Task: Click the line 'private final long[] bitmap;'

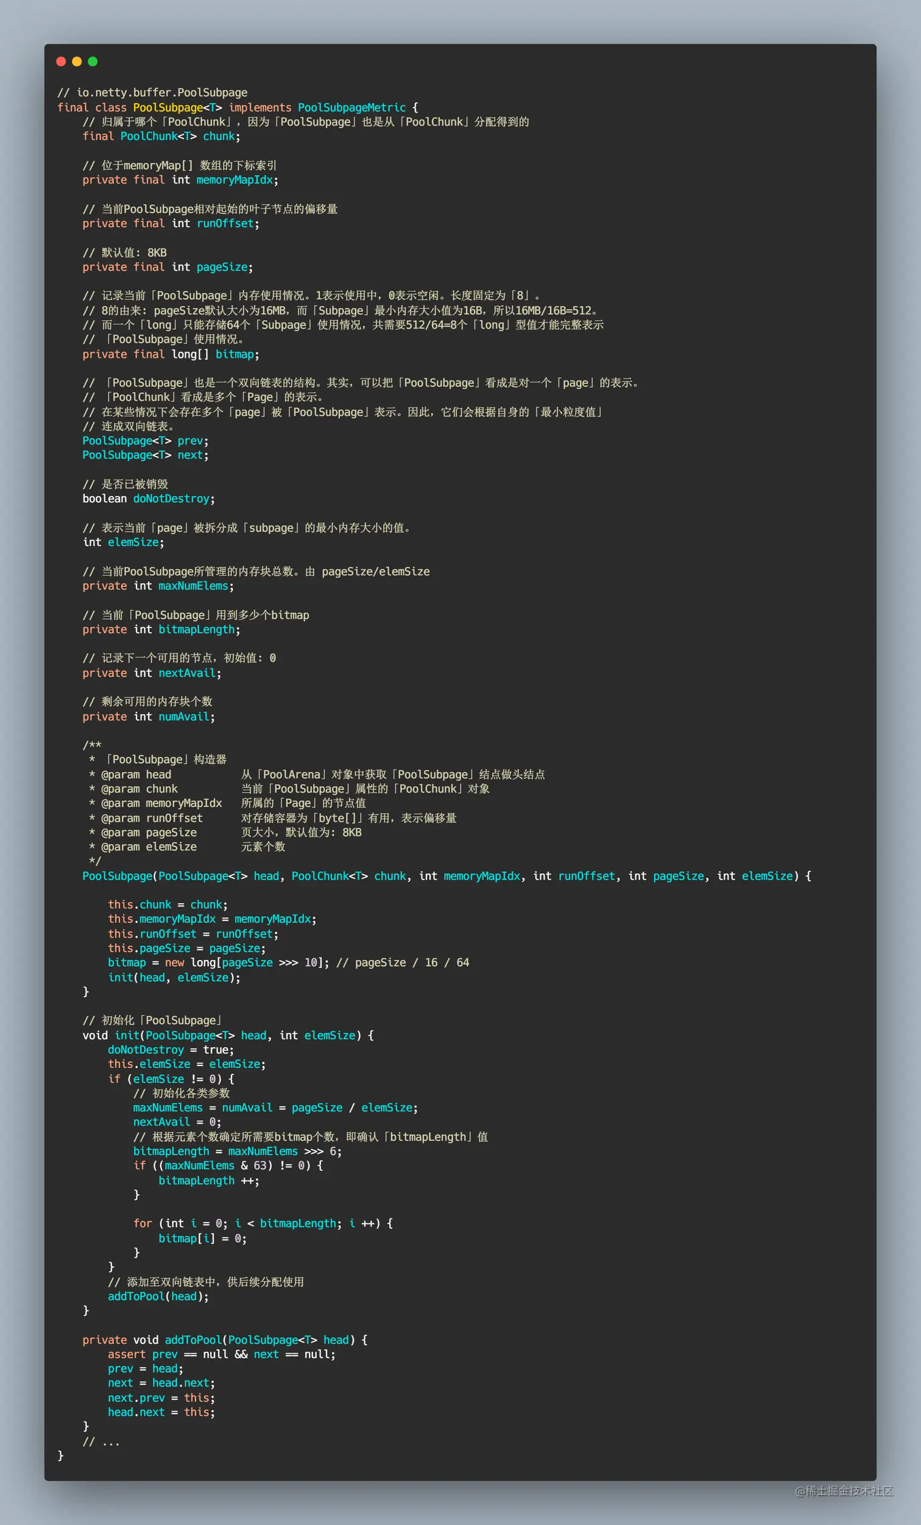Action: [x=171, y=354]
